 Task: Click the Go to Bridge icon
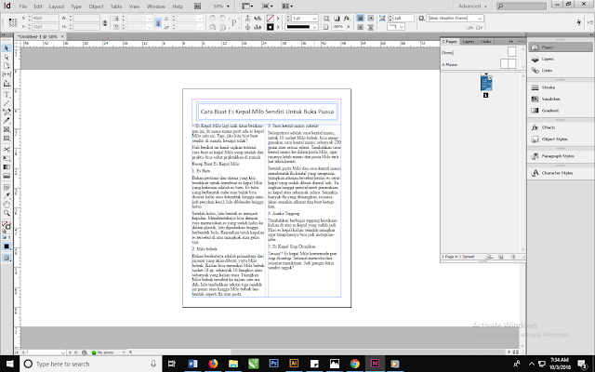click(x=197, y=7)
